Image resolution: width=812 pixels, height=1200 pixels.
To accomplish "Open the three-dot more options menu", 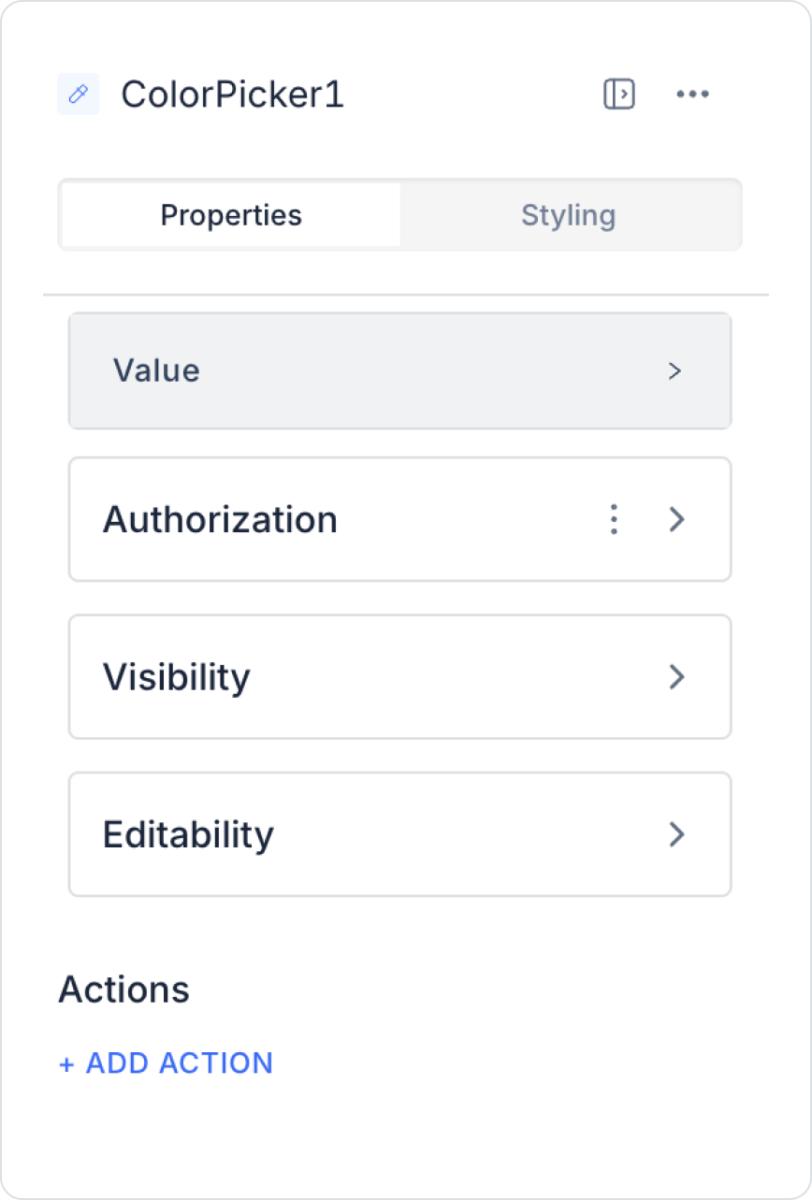I will tap(692, 94).
